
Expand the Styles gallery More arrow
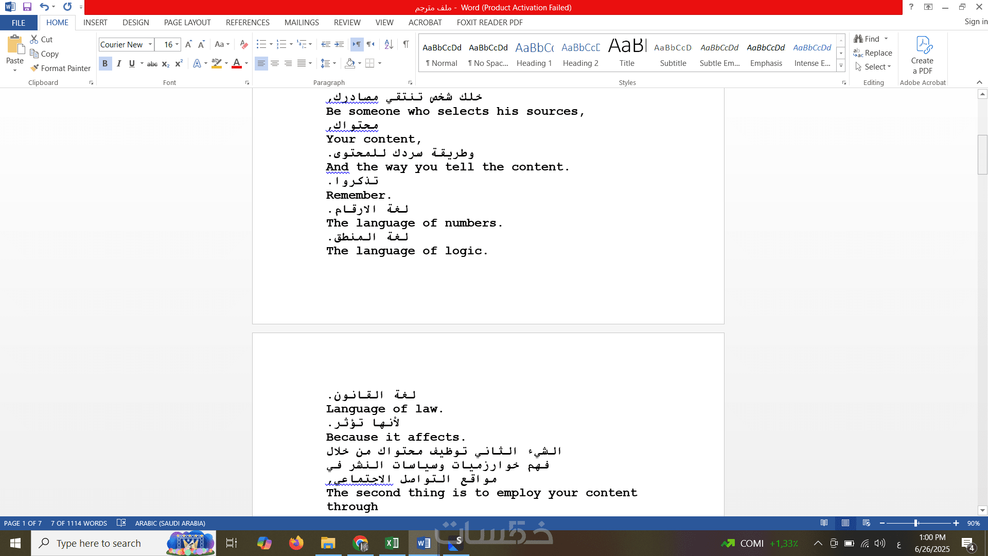(841, 66)
